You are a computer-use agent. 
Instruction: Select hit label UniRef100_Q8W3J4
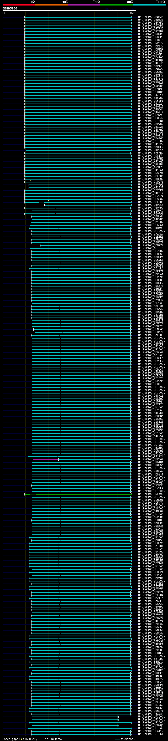151,17
